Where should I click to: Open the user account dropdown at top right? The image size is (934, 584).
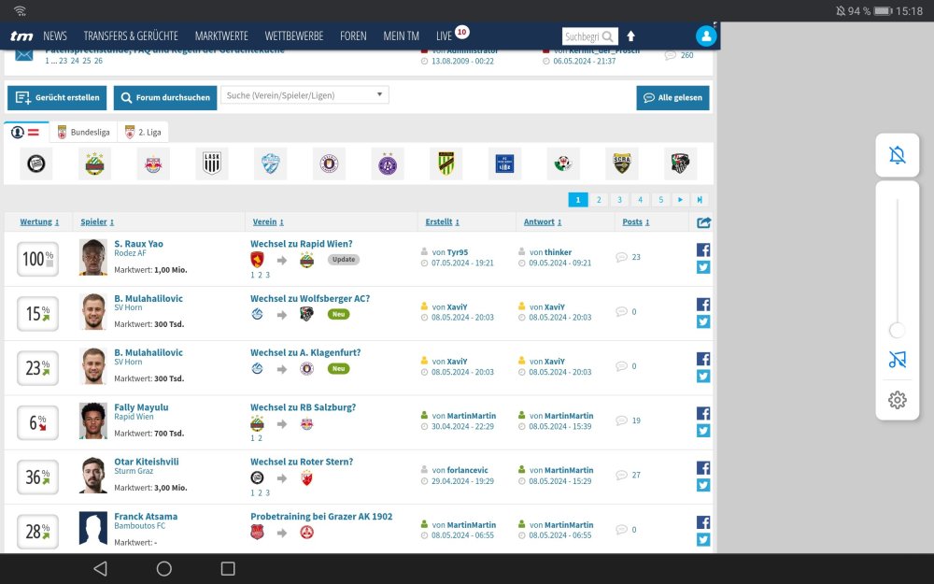706,36
